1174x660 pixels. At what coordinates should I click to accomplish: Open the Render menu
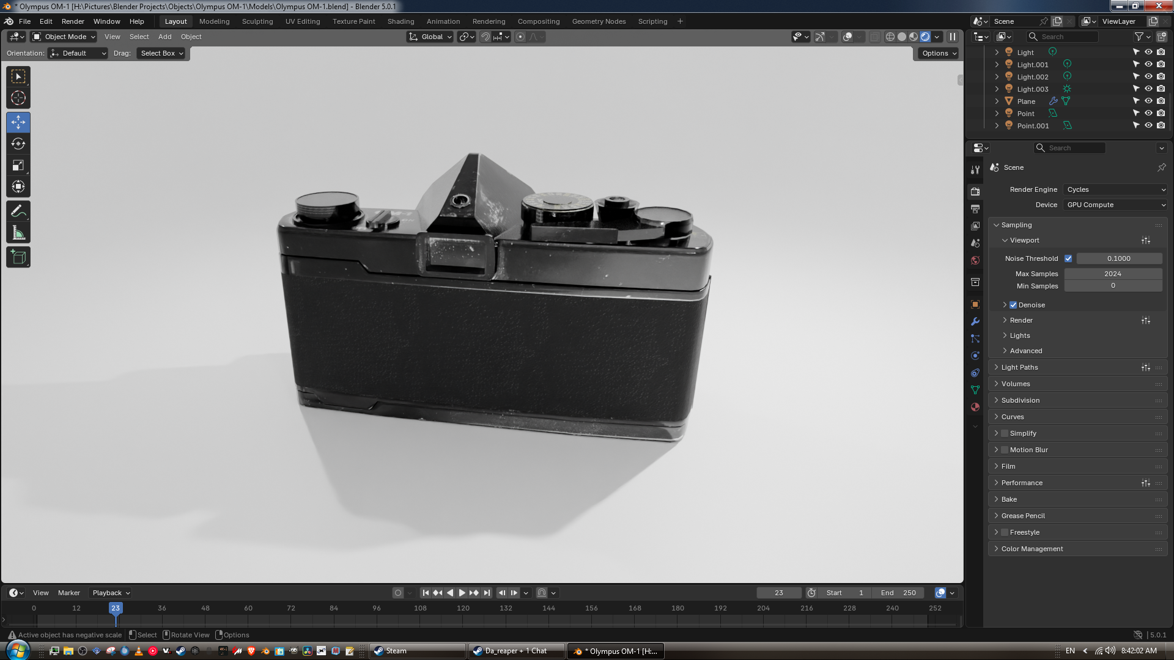pos(73,21)
